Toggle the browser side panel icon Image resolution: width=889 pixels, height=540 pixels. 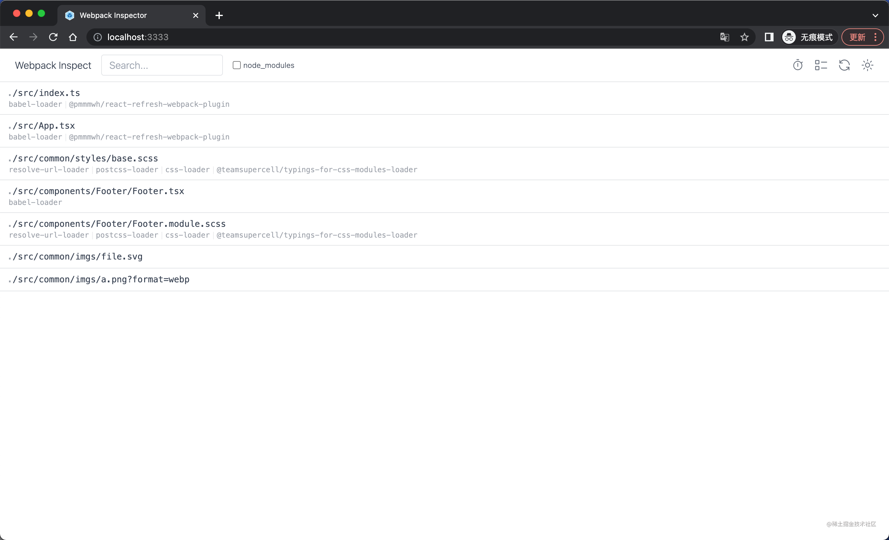[769, 37]
